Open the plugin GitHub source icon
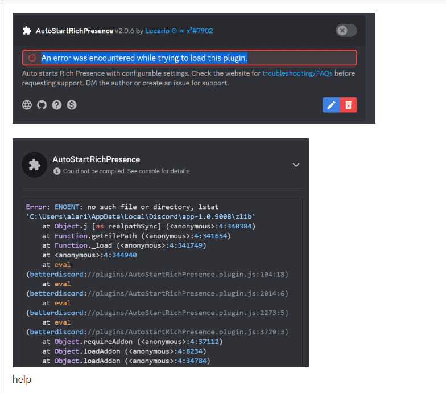The height and width of the screenshot is (393, 446). click(42, 105)
